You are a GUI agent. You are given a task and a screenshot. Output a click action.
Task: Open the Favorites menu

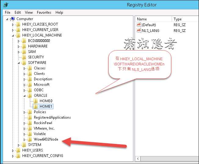tap(44, 12)
